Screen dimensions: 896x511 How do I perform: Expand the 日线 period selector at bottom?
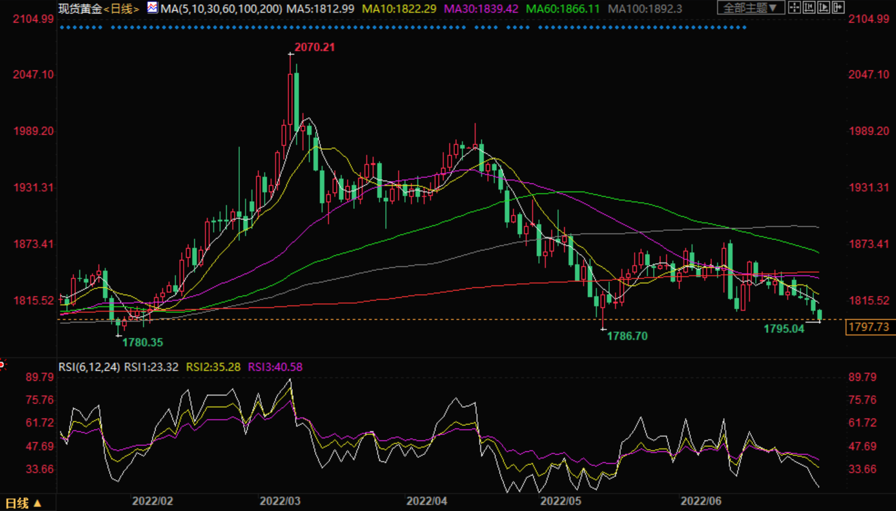(x=23, y=503)
